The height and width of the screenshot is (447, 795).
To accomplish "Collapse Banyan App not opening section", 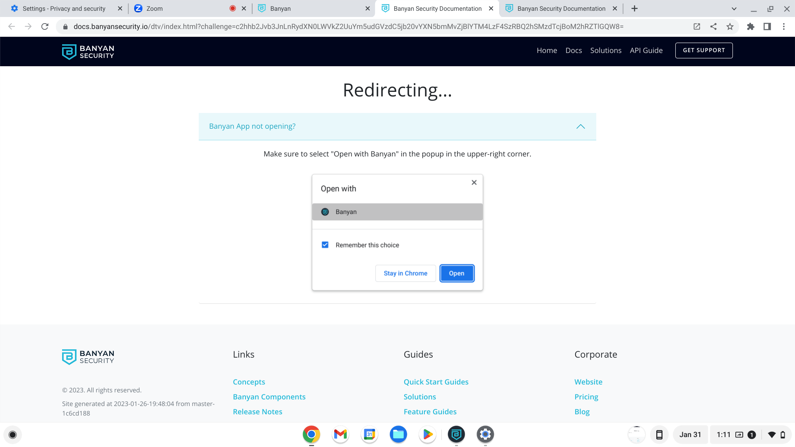I will (581, 126).
